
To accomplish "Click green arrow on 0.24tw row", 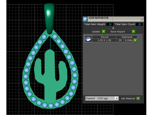I will coord(135,40).
